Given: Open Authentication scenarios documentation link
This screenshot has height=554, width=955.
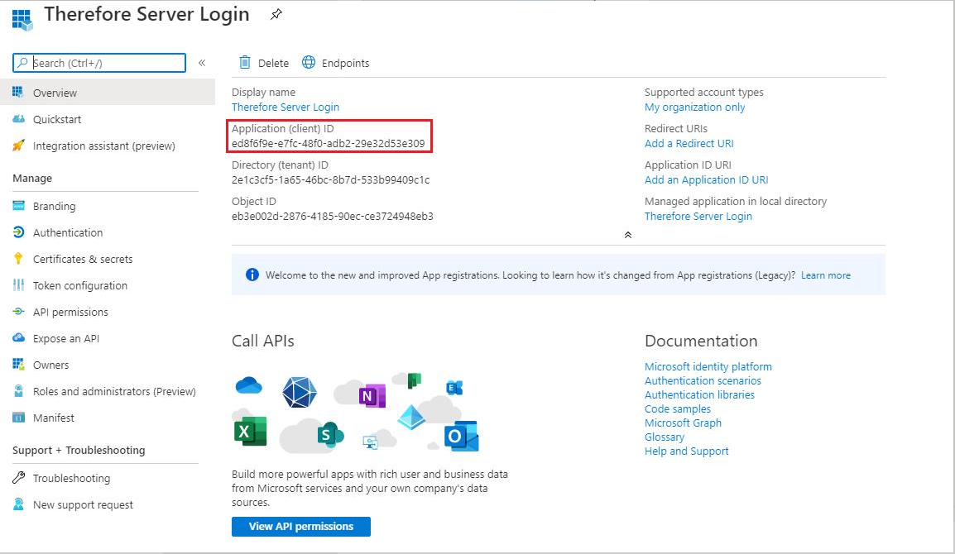Looking at the screenshot, I should coord(703,380).
